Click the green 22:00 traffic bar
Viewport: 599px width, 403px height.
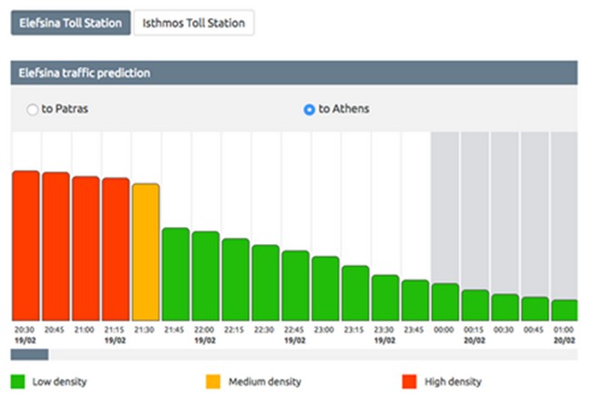(x=205, y=274)
